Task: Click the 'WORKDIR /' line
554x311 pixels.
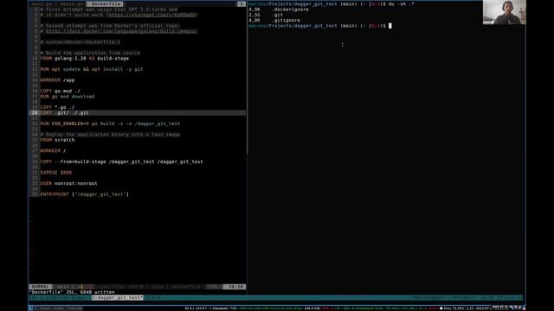Action: pos(53,150)
